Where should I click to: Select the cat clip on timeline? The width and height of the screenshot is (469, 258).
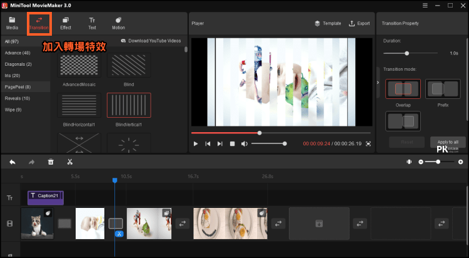[38, 224]
